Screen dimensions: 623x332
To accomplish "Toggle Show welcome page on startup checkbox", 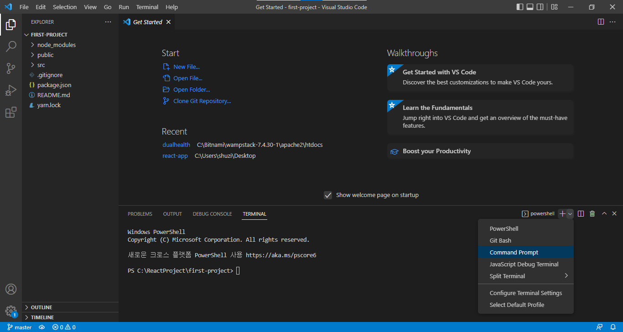I will [328, 195].
